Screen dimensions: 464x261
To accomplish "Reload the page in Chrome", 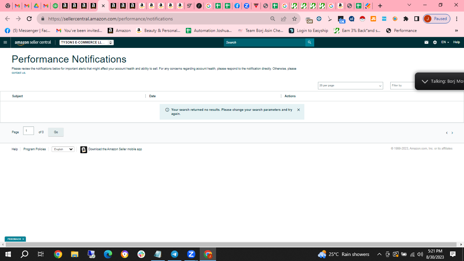I will pos(29,19).
